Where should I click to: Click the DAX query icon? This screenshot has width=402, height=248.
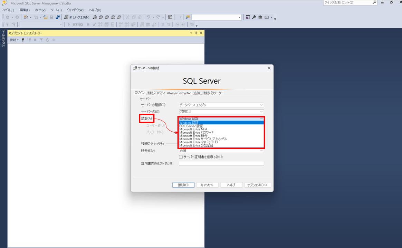[x=119, y=17]
